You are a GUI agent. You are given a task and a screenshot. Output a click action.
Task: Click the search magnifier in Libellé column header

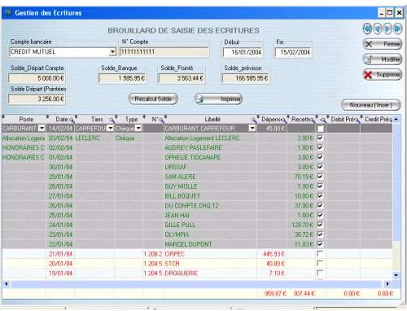coord(253,120)
